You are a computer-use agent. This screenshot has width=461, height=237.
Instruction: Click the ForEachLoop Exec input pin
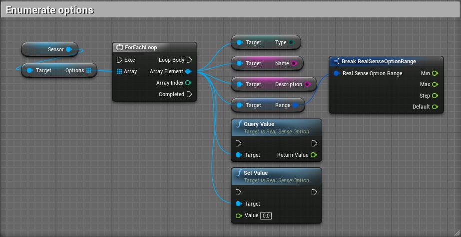(119, 60)
